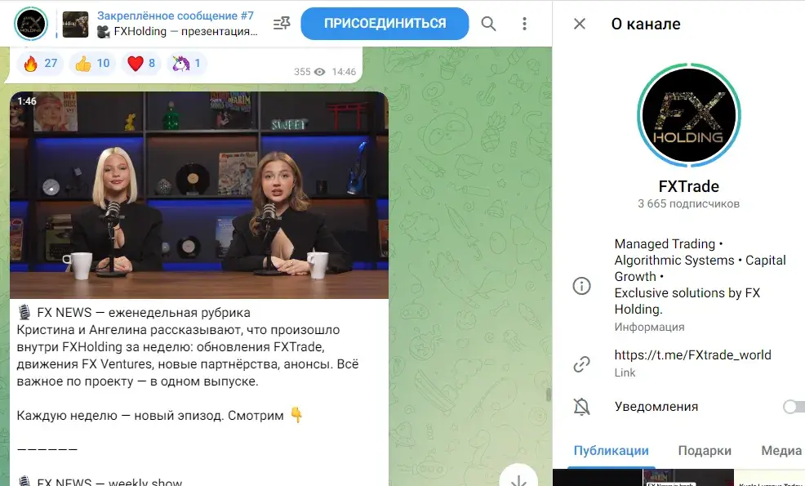
Task: Join the channel with ПРИСОЕДИНИТЬСЯ
Action: [385, 24]
